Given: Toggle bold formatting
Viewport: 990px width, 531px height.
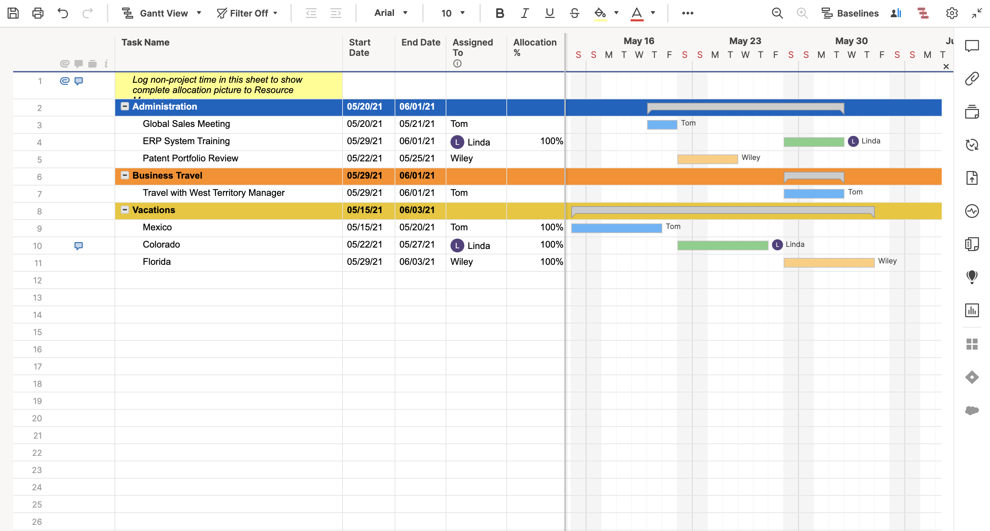Looking at the screenshot, I should pos(499,13).
